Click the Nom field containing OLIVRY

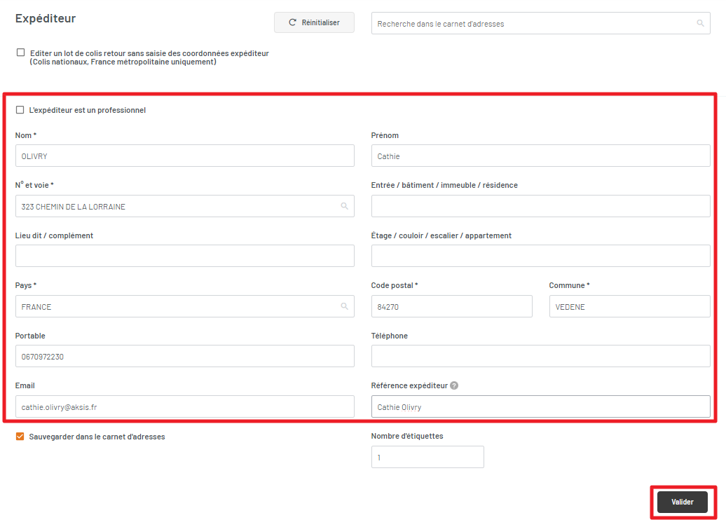tap(185, 156)
